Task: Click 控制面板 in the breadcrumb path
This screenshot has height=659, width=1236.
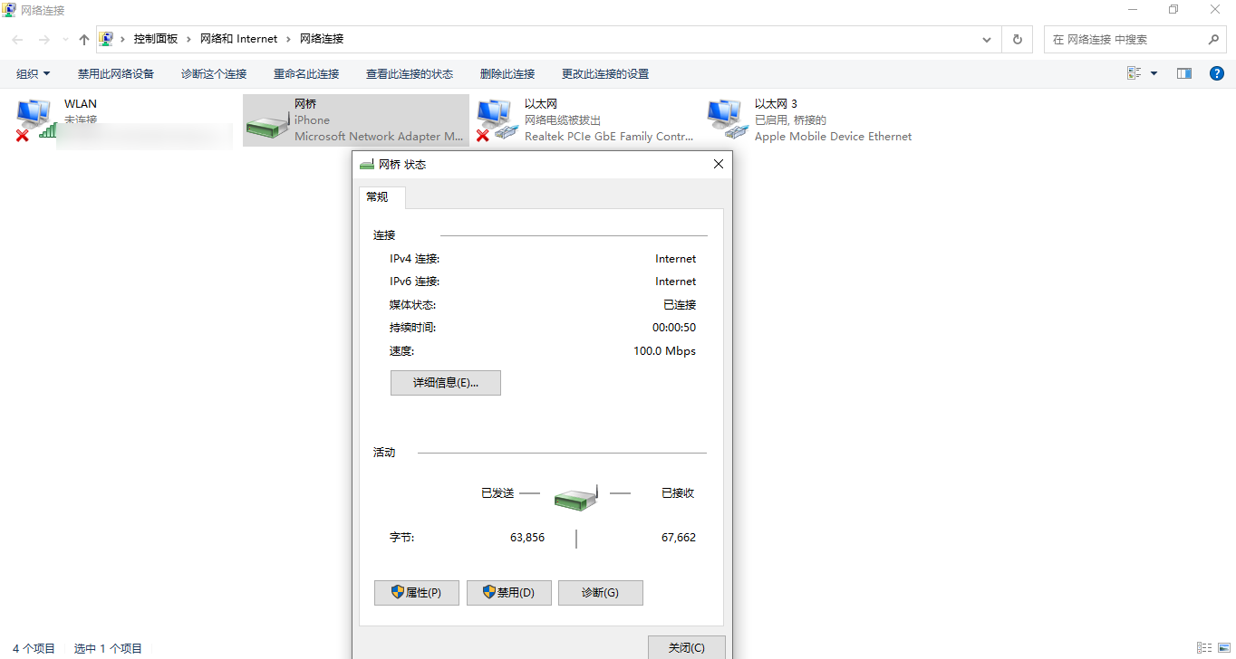Action: click(156, 39)
